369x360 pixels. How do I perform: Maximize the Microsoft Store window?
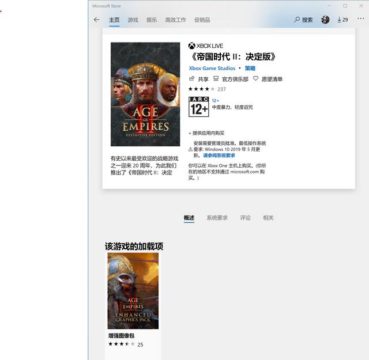pos(345,6)
